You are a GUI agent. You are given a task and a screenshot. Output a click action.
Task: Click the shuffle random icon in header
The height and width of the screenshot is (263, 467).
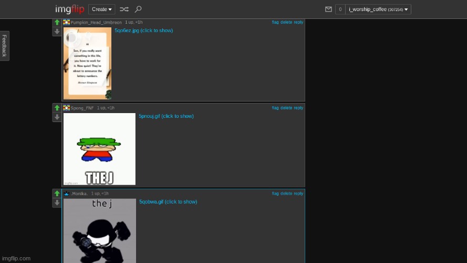coord(124,9)
